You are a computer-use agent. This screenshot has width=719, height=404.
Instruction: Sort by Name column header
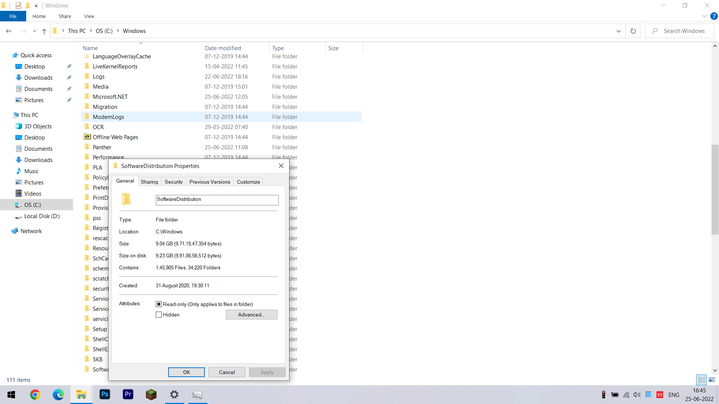point(141,48)
